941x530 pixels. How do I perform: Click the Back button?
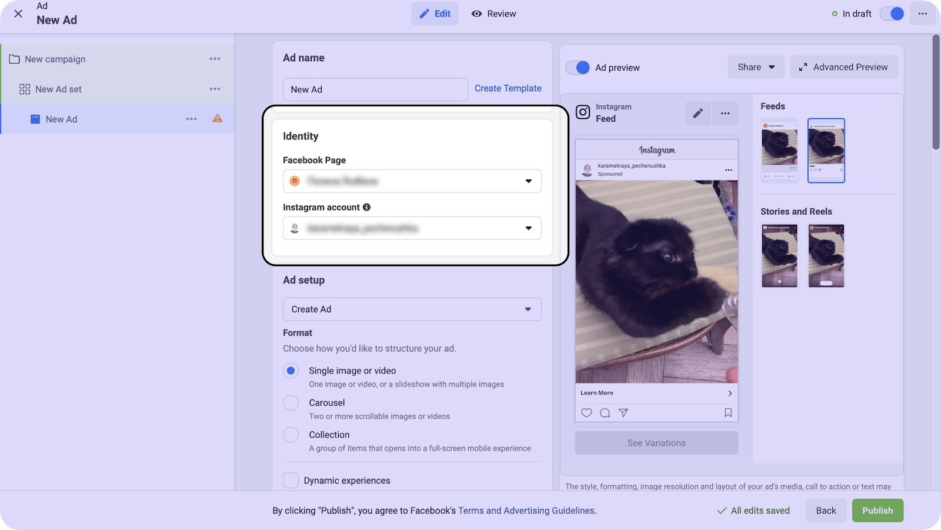(x=826, y=511)
